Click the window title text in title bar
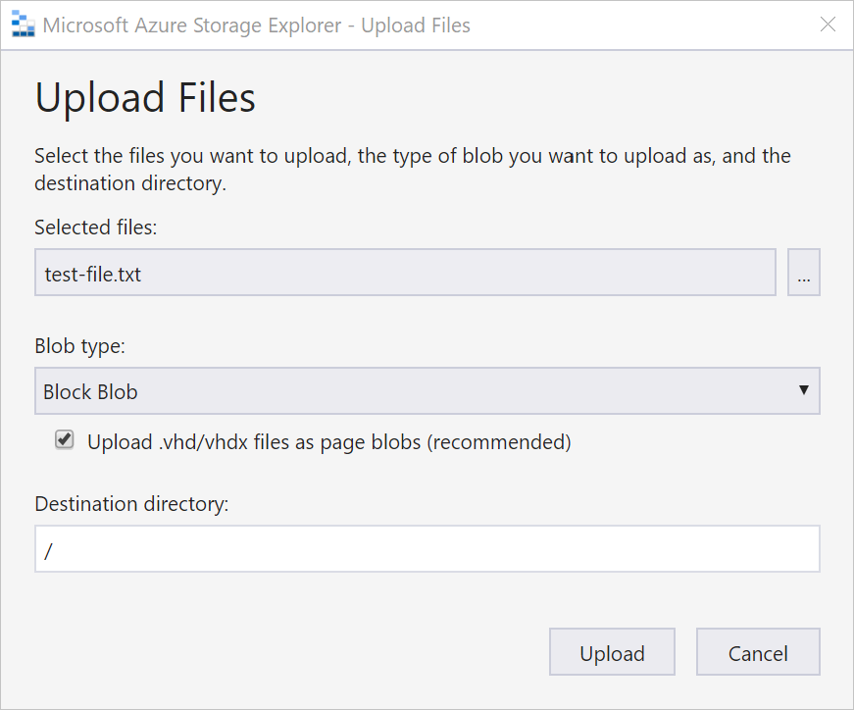 pyautogui.click(x=257, y=25)
